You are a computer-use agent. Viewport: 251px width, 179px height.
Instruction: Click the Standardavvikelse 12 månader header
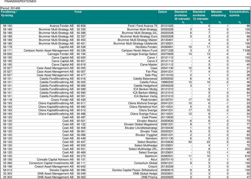201,17
